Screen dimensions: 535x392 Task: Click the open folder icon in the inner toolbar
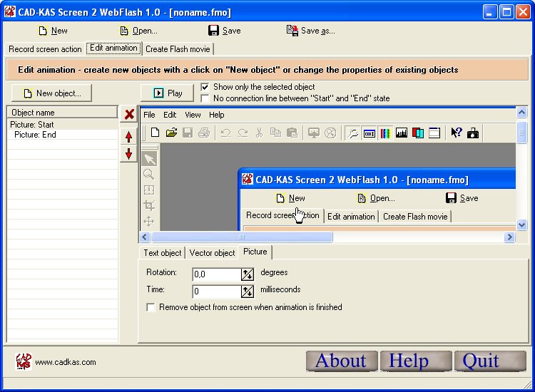point(172,133)
